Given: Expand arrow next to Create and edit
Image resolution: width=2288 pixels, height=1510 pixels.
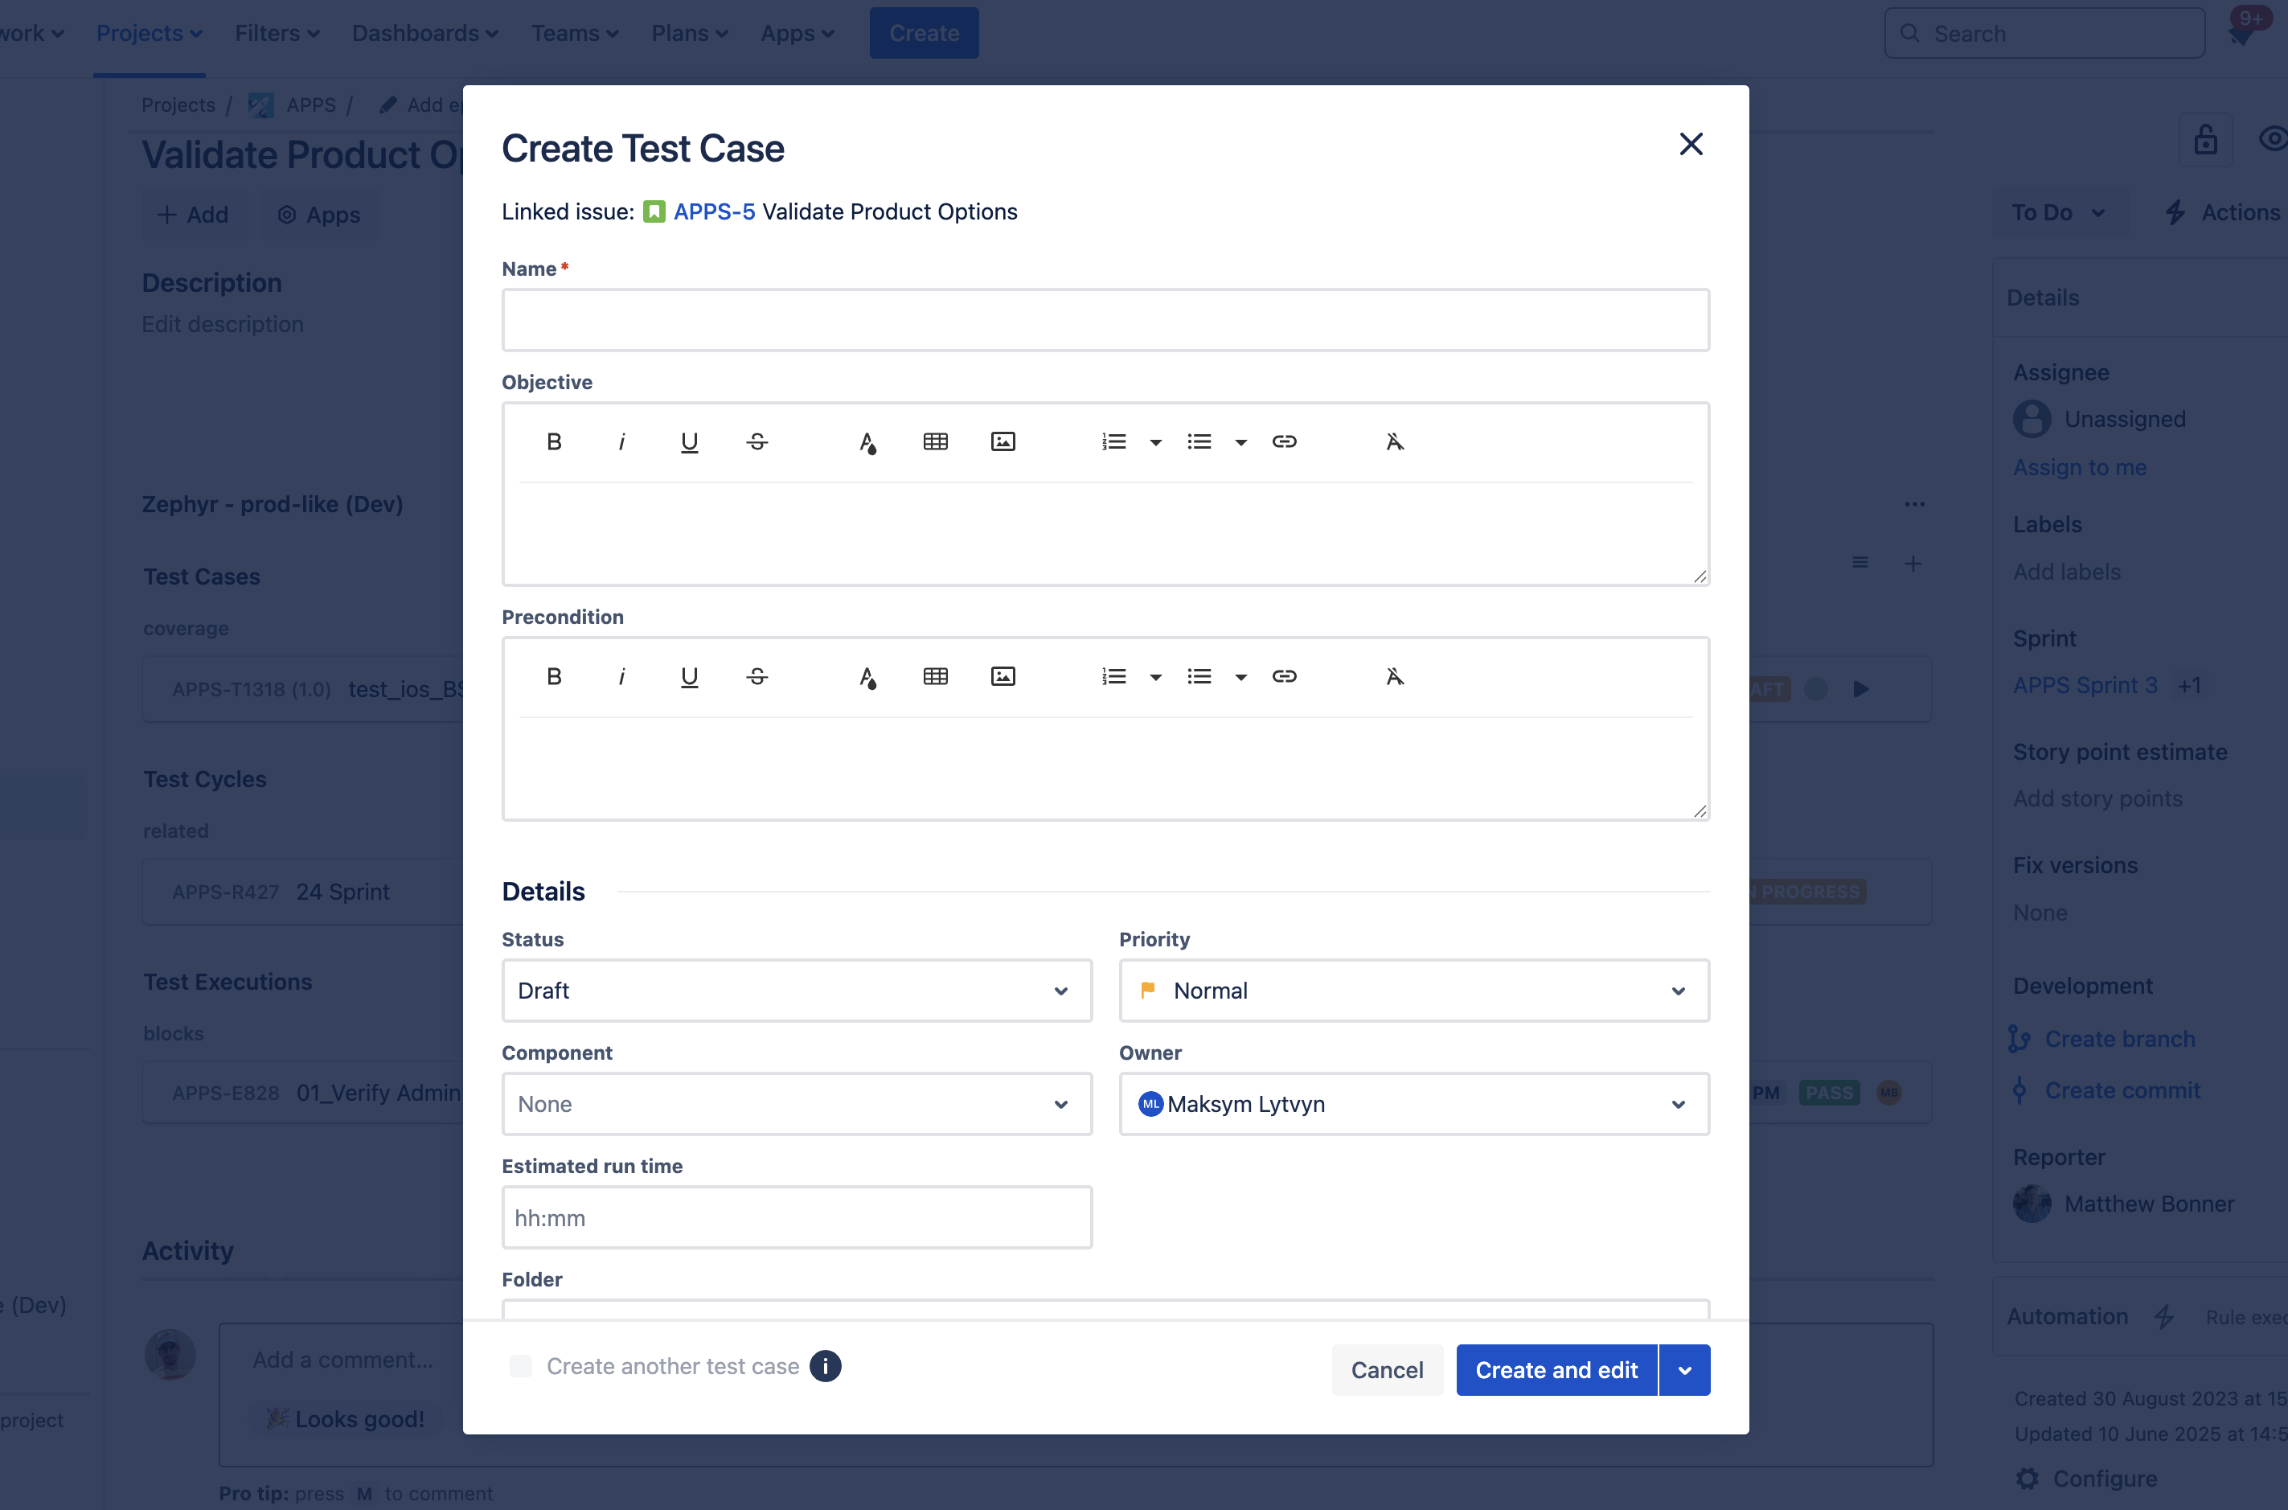Looking at the screenshot, I should pyautogui.click(x=1684, y=1370).
